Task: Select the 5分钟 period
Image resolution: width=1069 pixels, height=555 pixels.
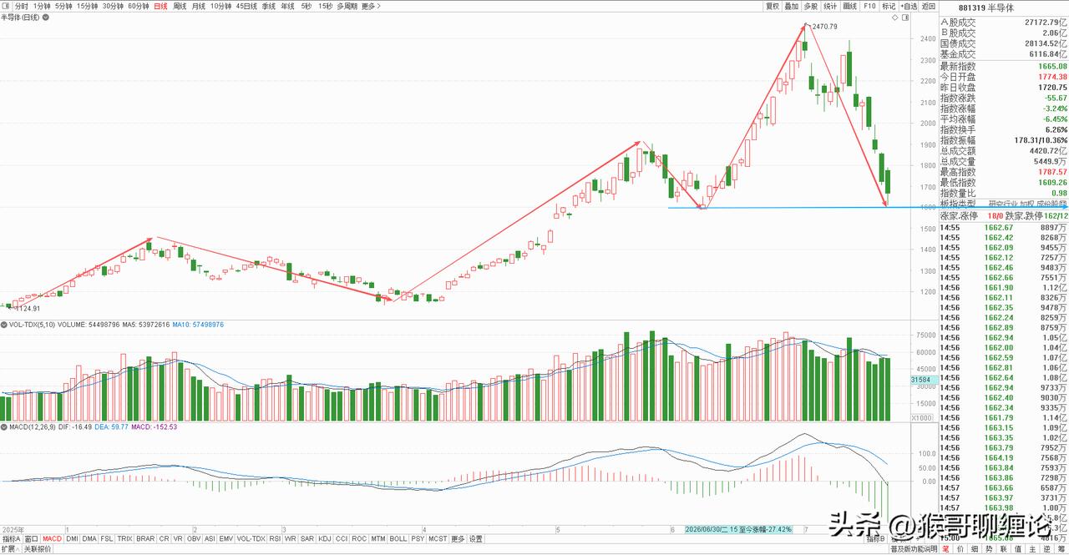Action: 64,6
